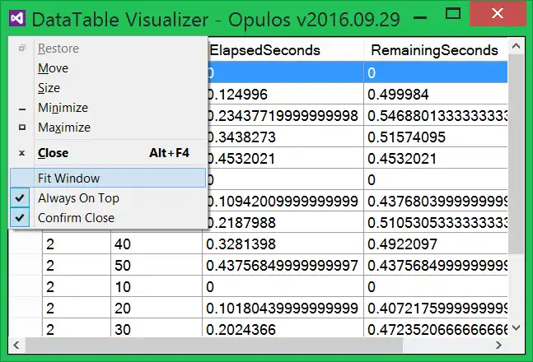The image size is (533, 362).
Task: Select cell 0.43756849999999997 in ElapsedSeconds
Action: click(283, 265)
